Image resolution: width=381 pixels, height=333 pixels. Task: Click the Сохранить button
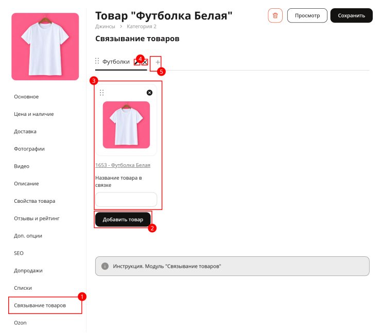tap(351, 15)
